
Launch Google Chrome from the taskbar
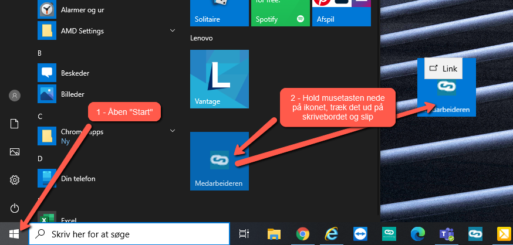tap(303, 234)
